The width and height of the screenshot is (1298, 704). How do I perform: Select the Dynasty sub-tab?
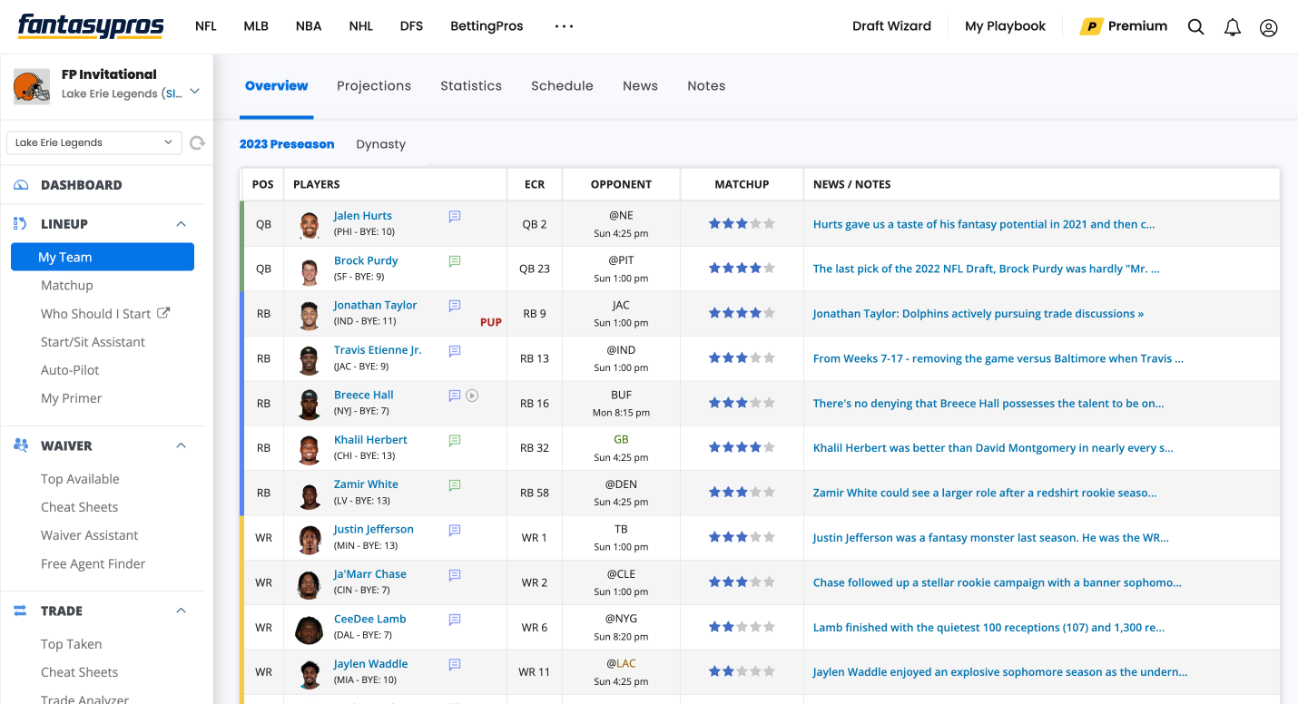[381, 144]
